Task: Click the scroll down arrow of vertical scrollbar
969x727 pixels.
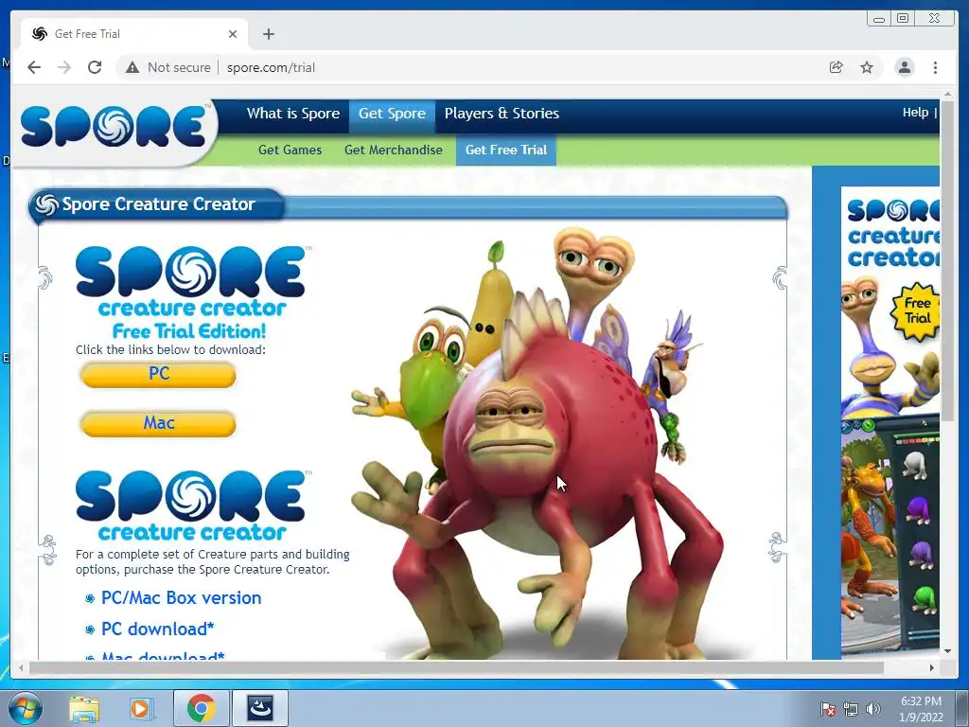Action: point(948,651)
